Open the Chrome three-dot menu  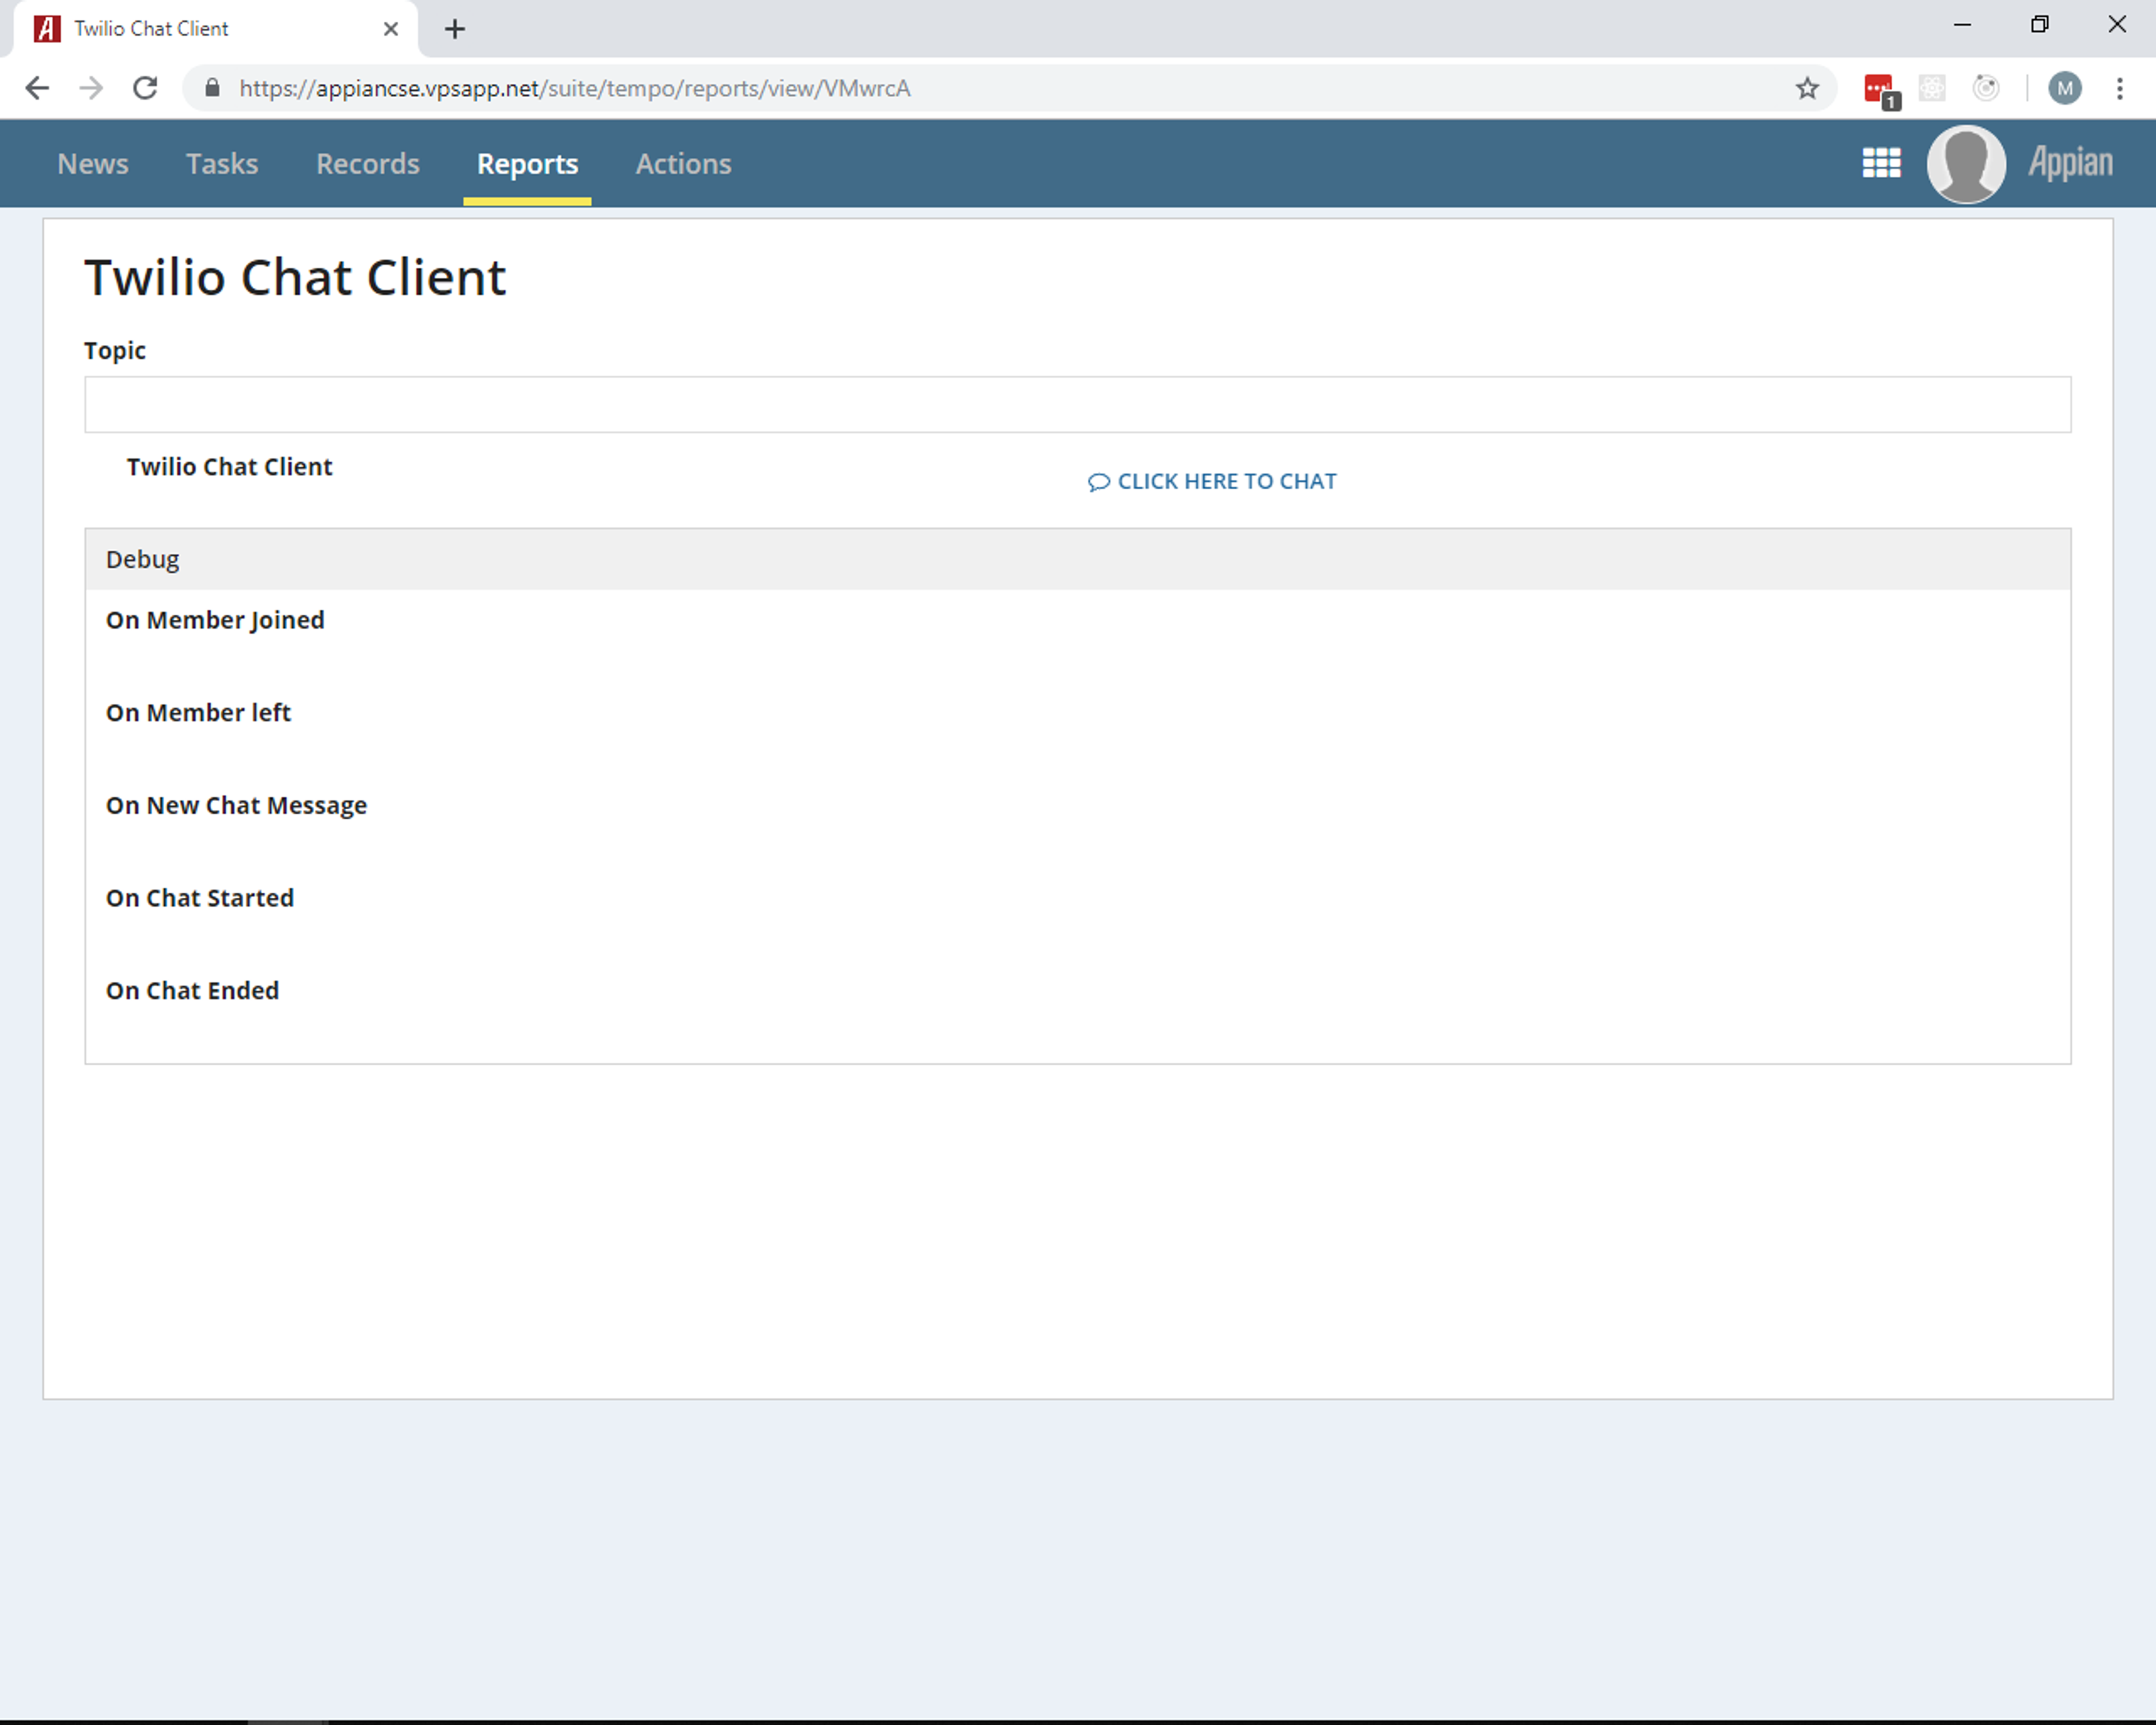point(2120,88)
